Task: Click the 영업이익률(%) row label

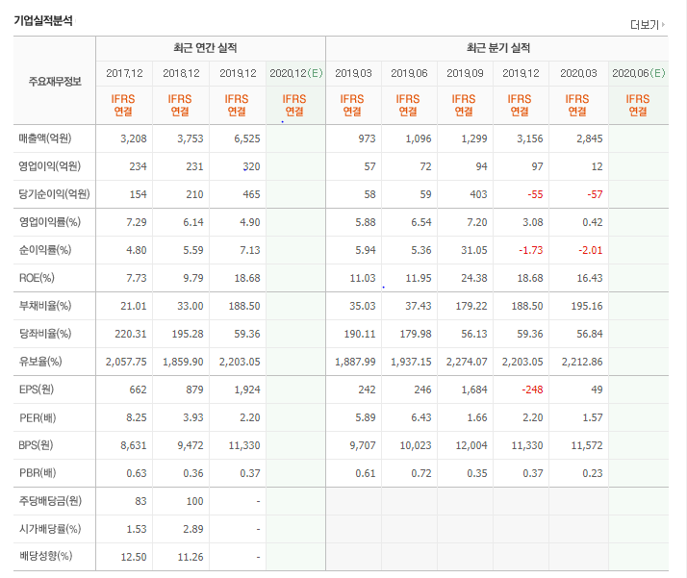Action: point(49,222)
